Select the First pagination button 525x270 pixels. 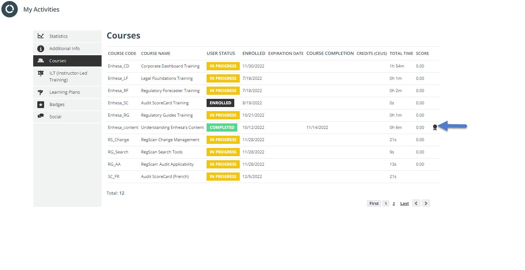coord(374,204)
